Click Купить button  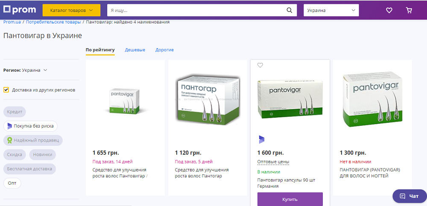290,199
